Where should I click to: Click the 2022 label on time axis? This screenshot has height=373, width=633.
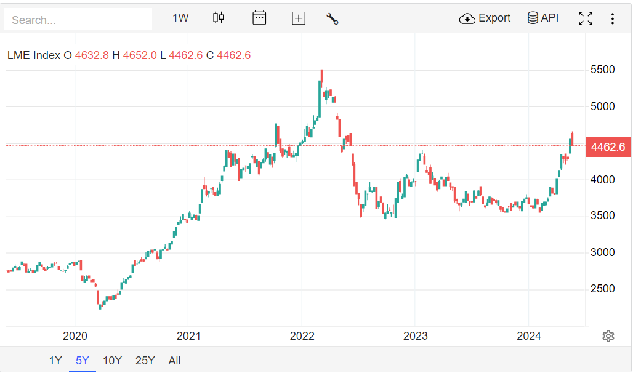pyautogui.click(x=302, y=336)
